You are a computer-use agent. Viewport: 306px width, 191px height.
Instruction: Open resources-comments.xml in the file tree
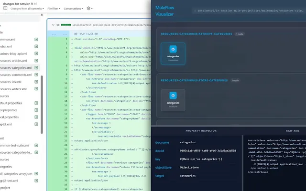click(x=16, y=74)
